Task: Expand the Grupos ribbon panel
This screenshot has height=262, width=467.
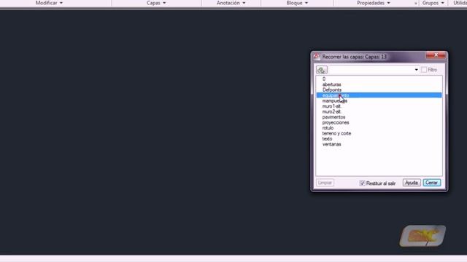Action: tap(433, 3)
